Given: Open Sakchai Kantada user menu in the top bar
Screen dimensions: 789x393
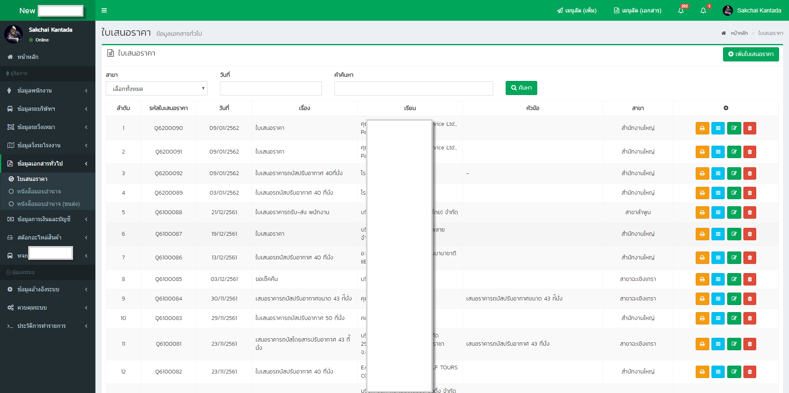Looking at the screenshot, I should [752, 10].
